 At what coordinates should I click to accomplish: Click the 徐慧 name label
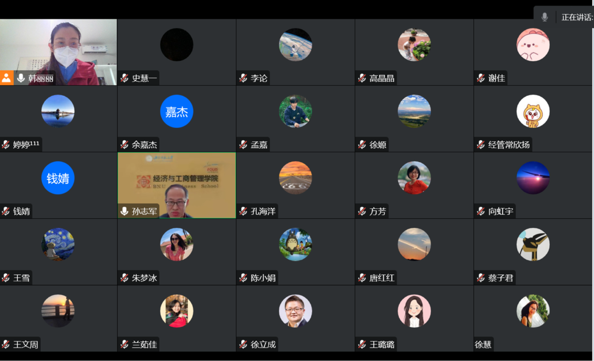pyautogui.click(x=483, y=344)
